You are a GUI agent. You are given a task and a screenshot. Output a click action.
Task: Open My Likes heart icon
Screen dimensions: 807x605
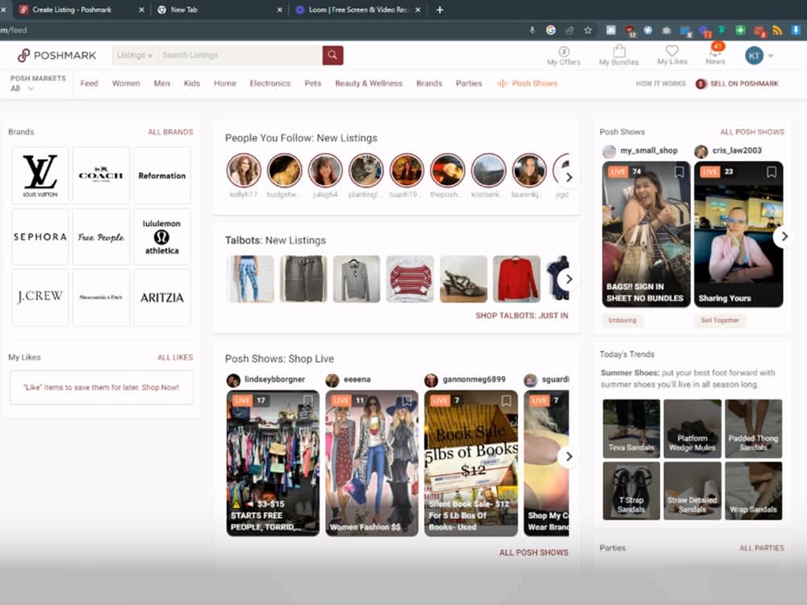click(672, 55)
